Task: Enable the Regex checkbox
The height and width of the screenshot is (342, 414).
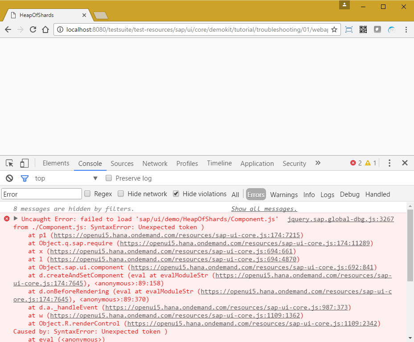Action: pos(87,194)
